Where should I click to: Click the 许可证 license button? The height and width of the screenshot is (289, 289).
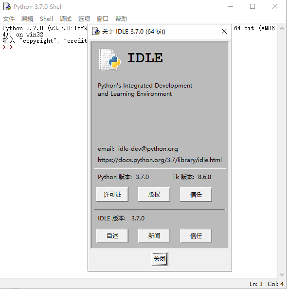pos(112,195)
